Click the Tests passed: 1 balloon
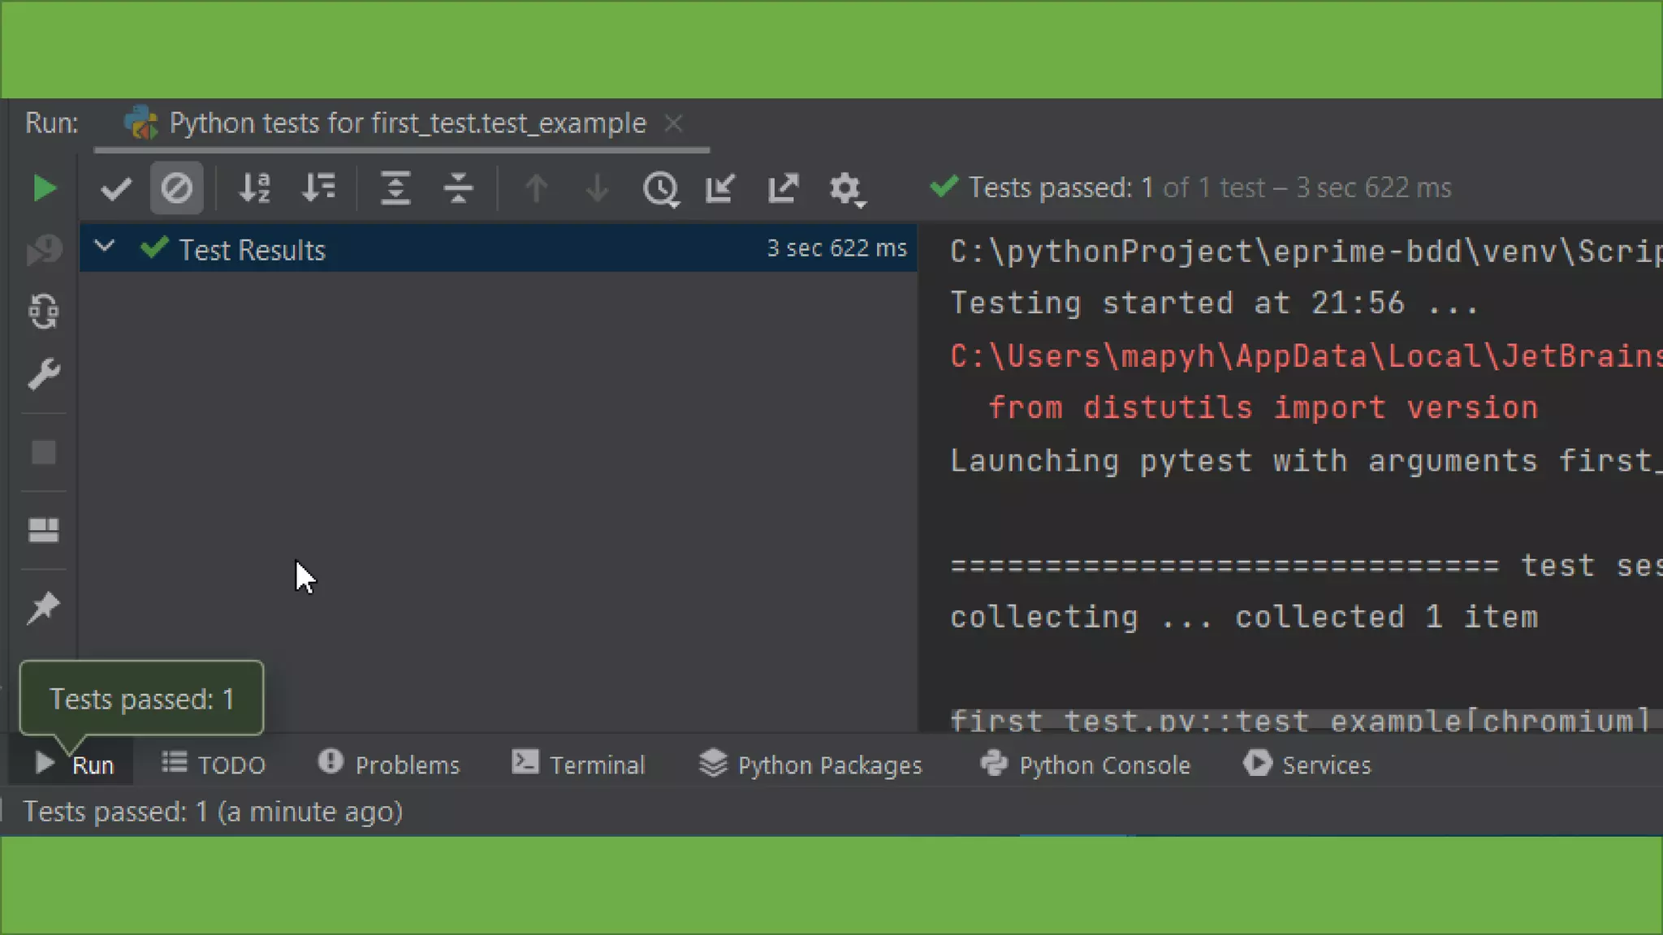The height and width of the screenshot is (935, 1663). [x=141, y=698]
